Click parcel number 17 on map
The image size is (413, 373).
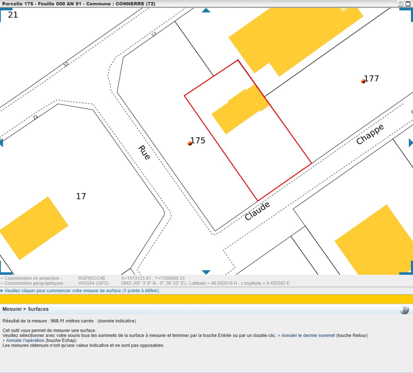tap(81, 196)
